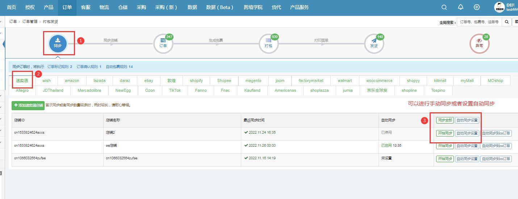Select the 速卖通 platform tab
Screen dimensions: 518x199
[22, 81]
